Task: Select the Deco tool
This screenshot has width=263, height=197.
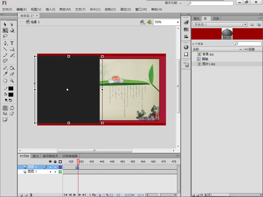Action: pyautogui.click(x=5, y=61)
